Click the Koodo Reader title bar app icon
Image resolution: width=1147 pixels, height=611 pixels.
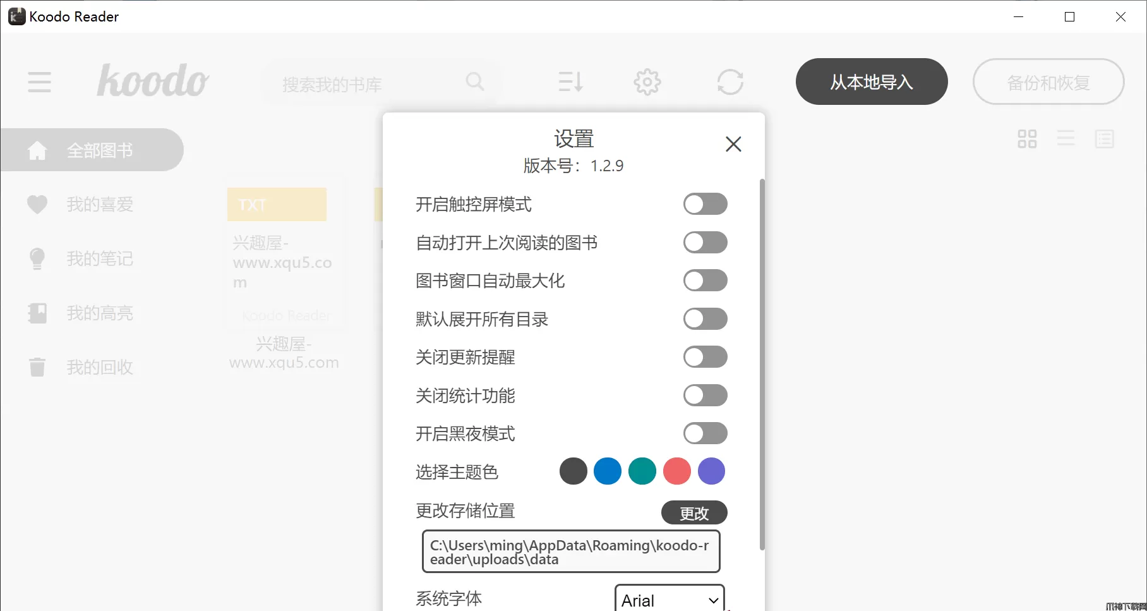click(x=16, y=16)
